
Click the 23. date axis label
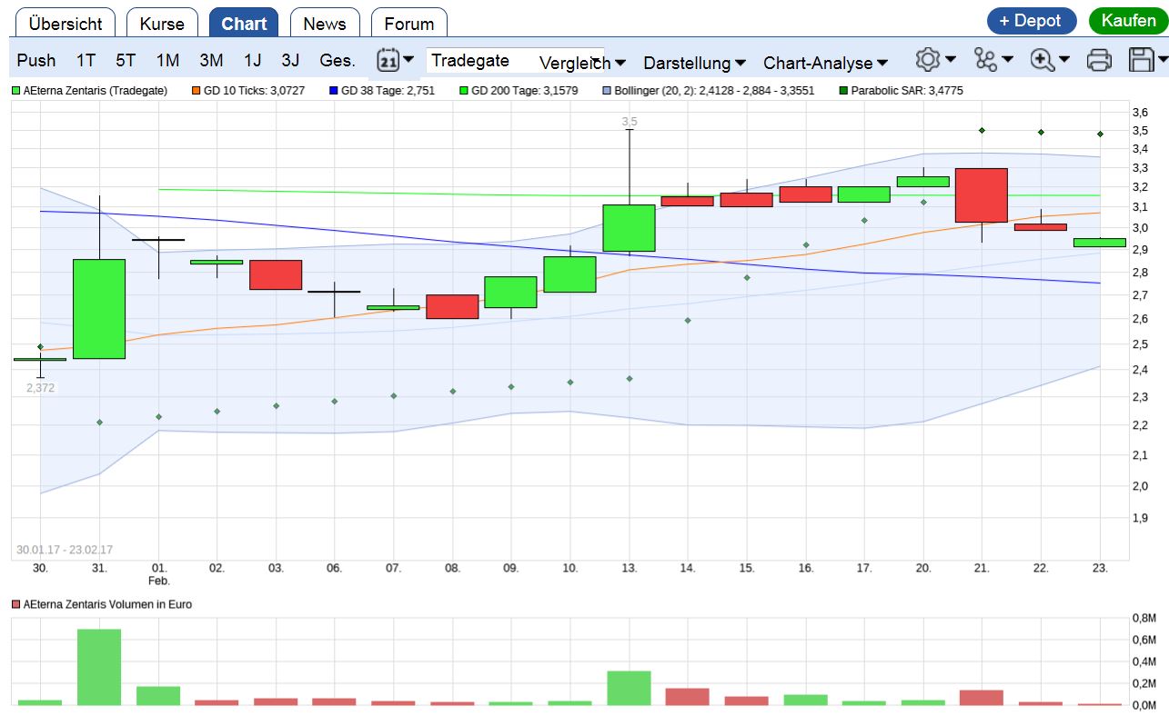point(1099,568)
